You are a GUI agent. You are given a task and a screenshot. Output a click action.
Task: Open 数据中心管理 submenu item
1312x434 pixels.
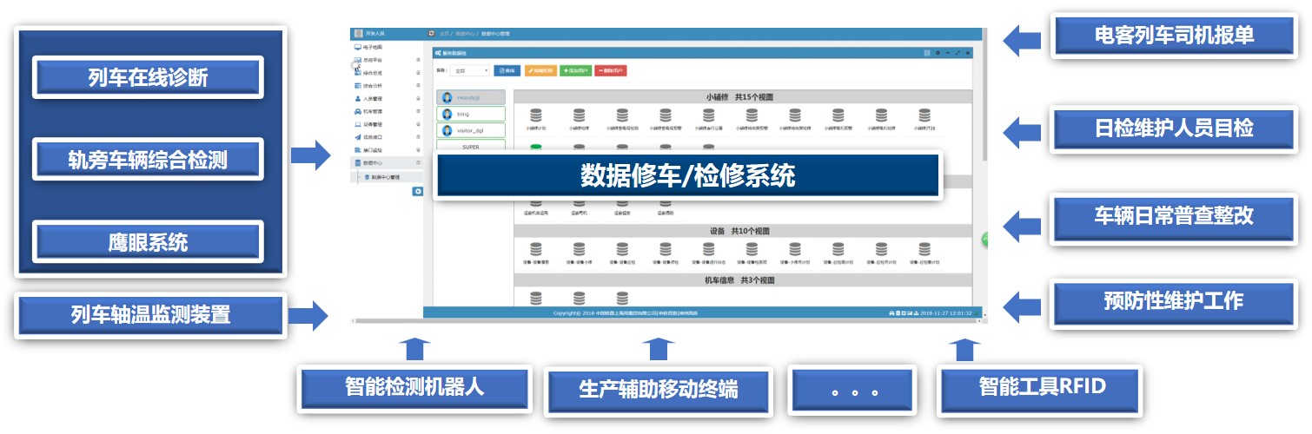click(x=385, y=176)
